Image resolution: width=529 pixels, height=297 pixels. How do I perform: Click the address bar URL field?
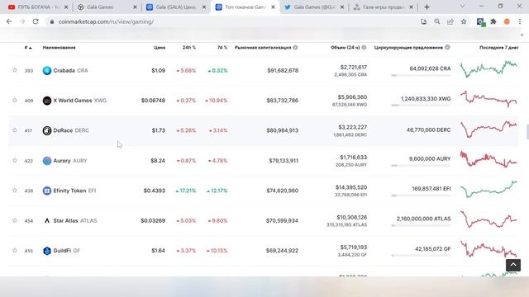tap(233, 21)
